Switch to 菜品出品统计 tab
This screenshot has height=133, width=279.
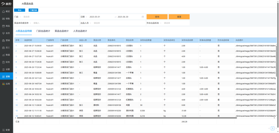(x=62, y=31)
